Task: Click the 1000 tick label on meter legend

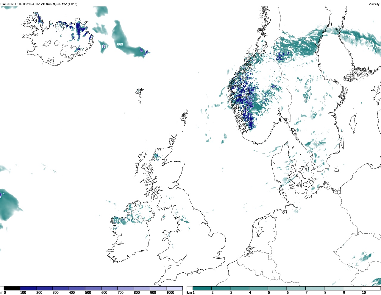Action: pyautogui.click(x=170, y=293)
